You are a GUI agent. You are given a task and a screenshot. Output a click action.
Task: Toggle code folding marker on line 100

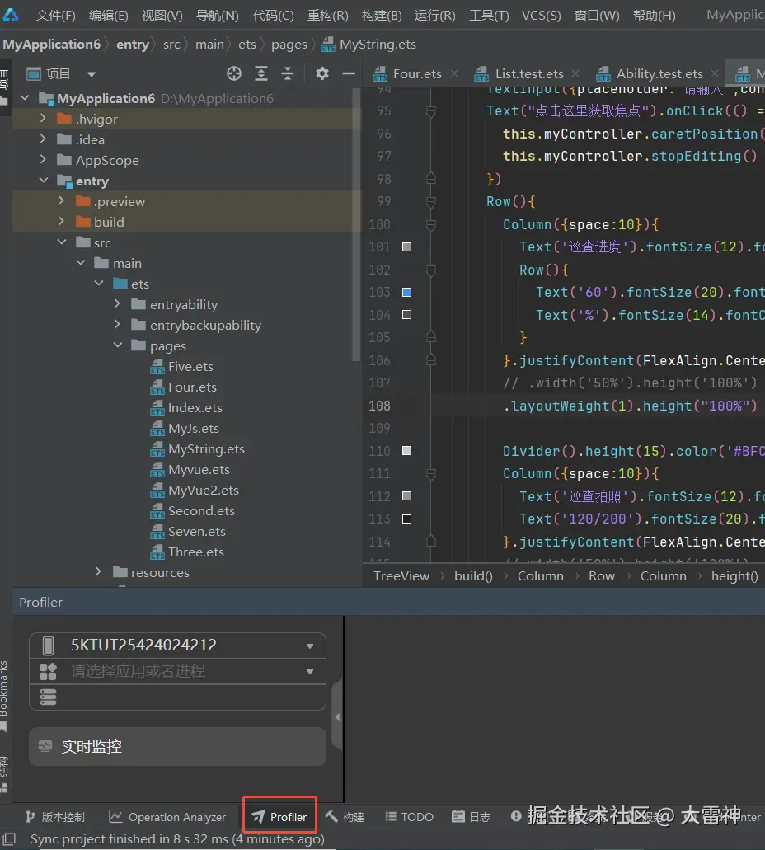[430, 224]
